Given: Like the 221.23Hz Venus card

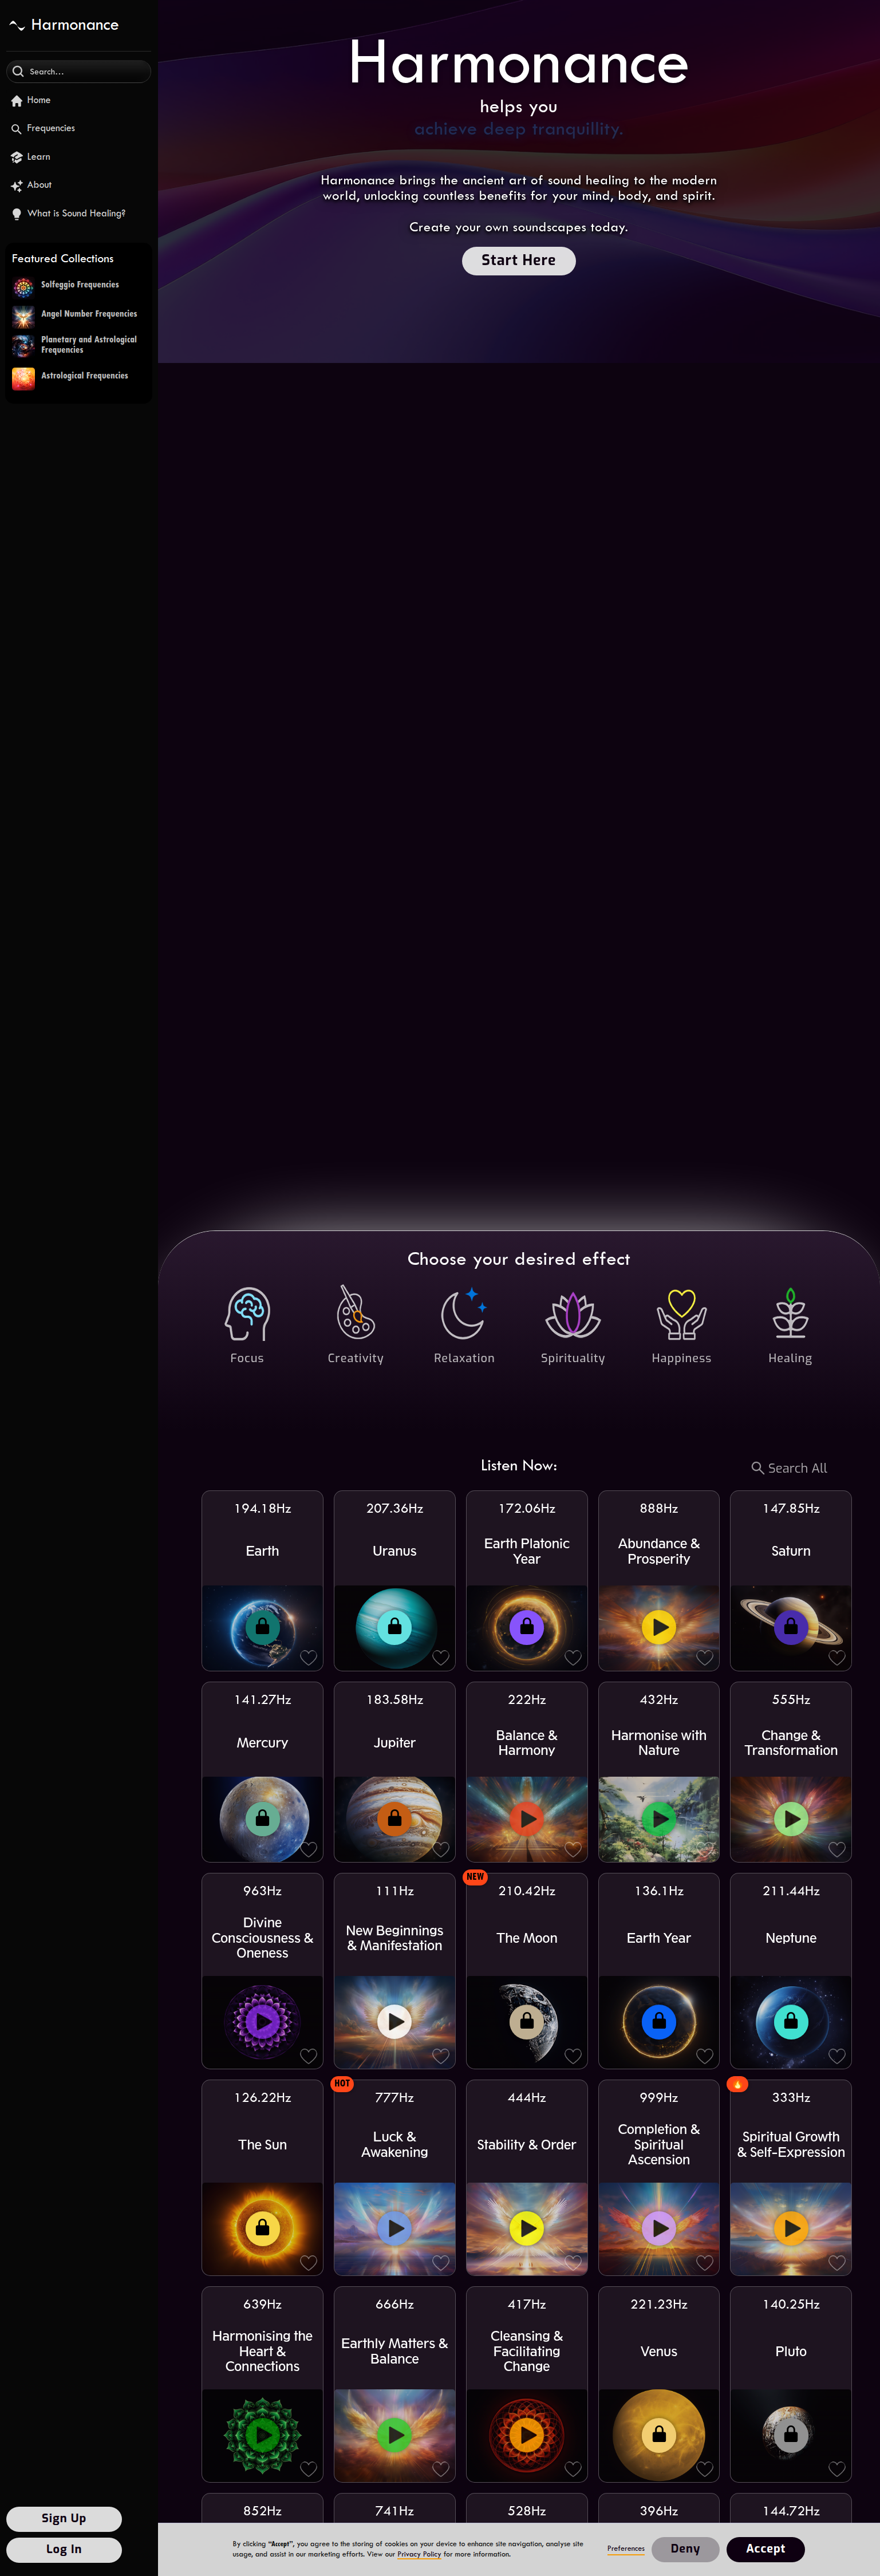Looking at the screenshot, I should pos(705,2469).
